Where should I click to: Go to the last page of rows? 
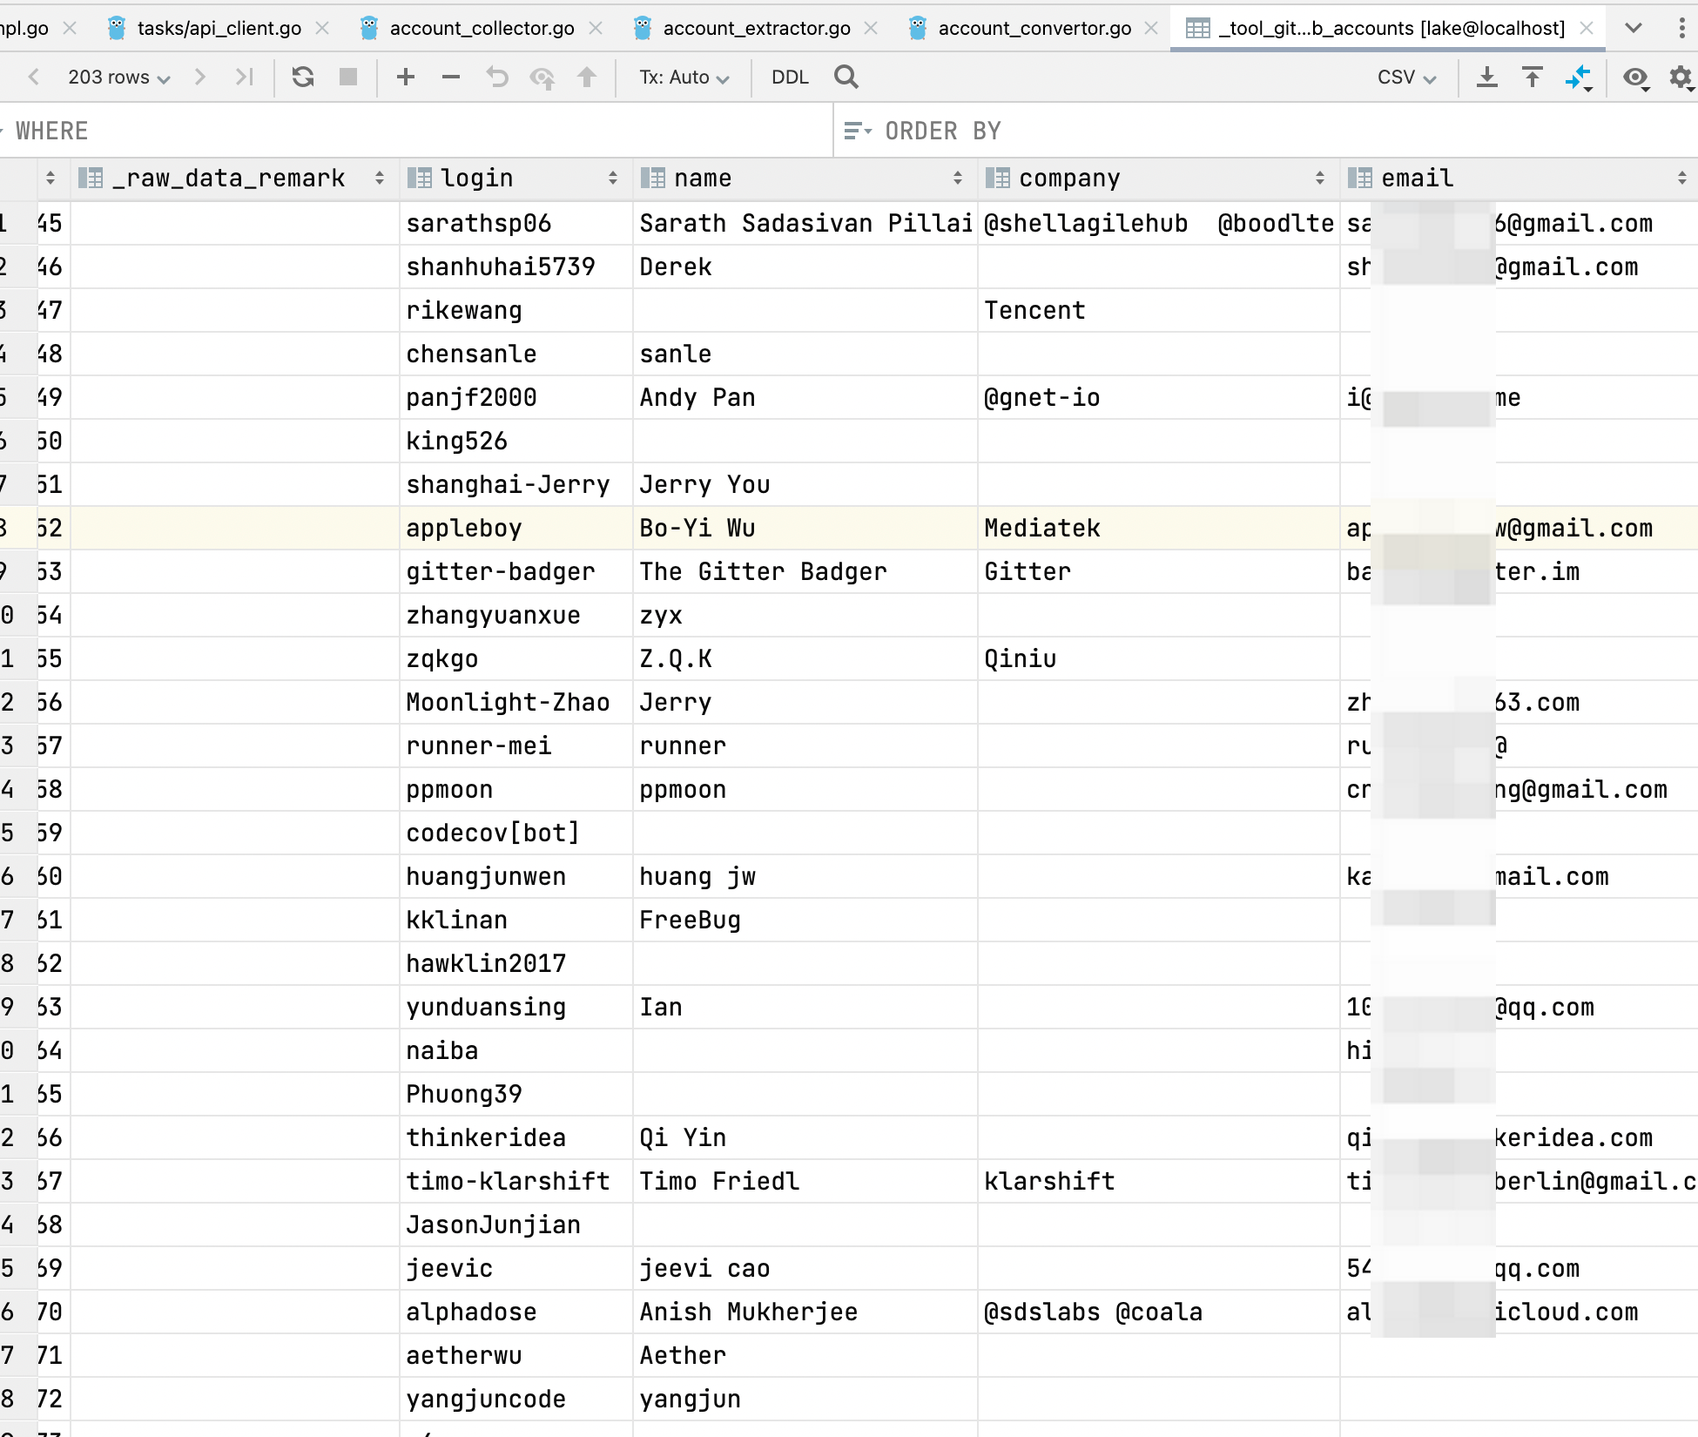tap(245, 78)
